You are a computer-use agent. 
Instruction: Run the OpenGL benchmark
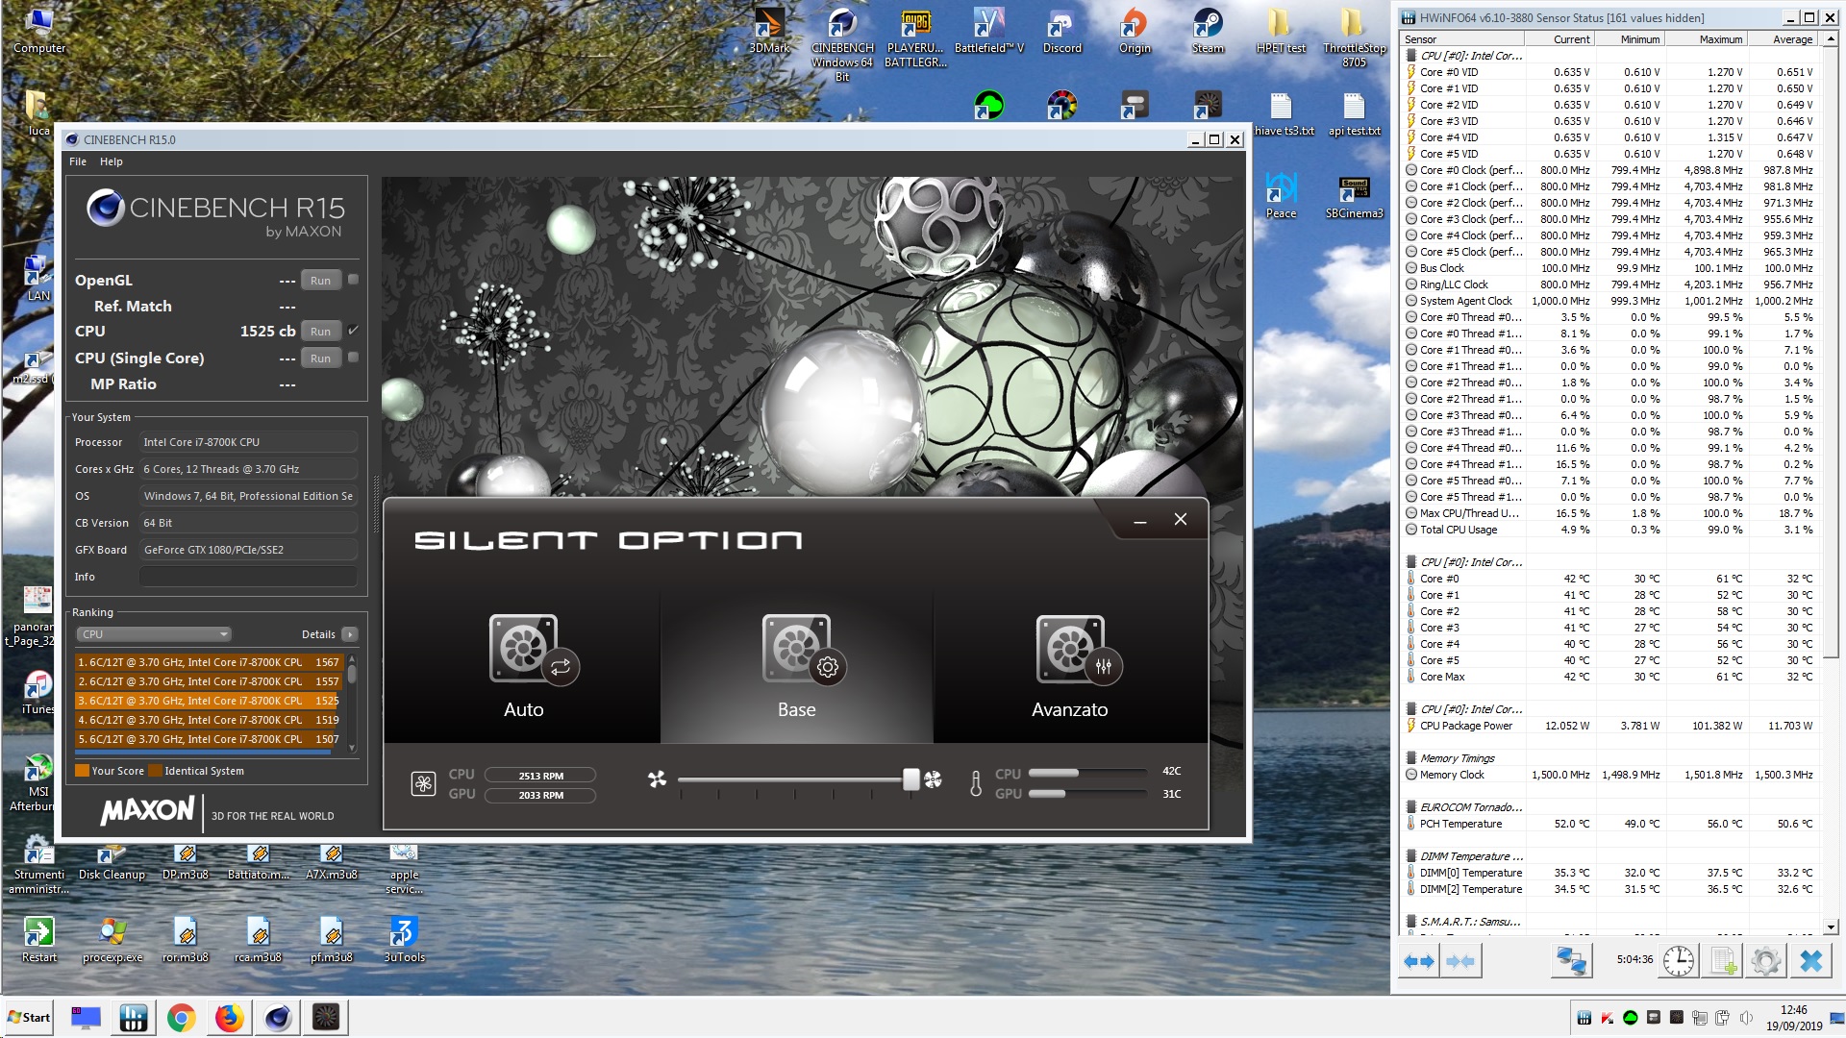pyautogui.click(x=321, y=281)
